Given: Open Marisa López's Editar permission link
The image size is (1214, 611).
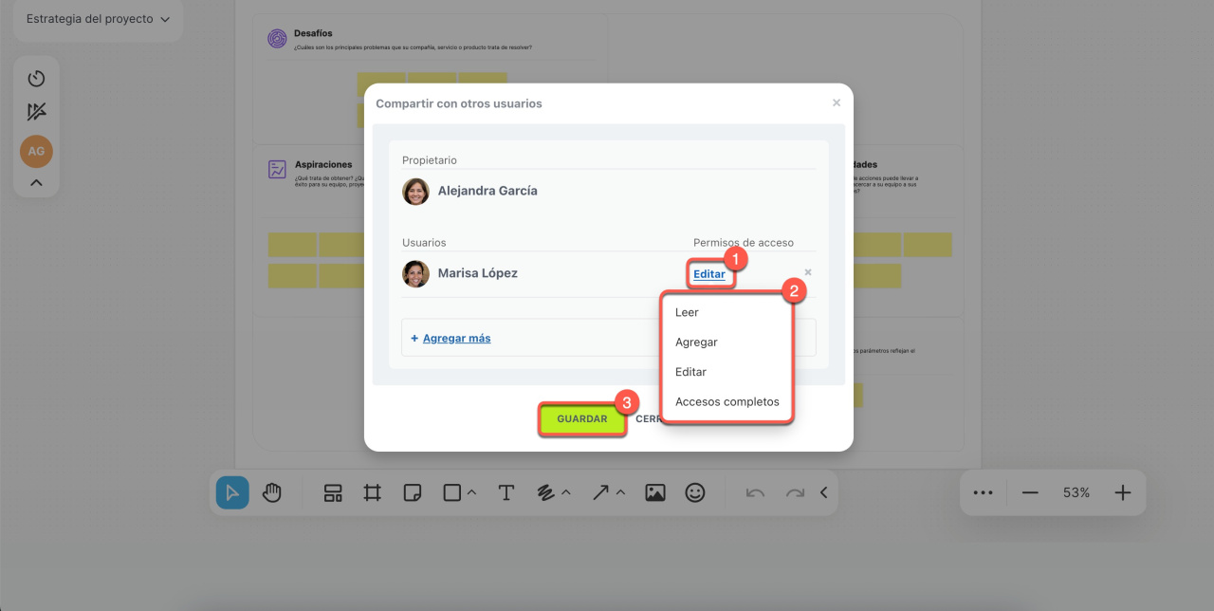Looking at the screenshot, I should coord(708,274).
